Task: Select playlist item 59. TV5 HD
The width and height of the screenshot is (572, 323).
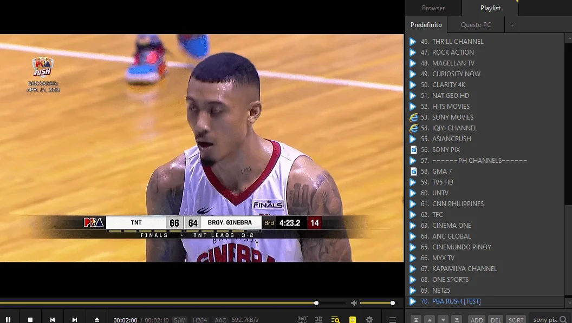Action: tap(486, 182)
